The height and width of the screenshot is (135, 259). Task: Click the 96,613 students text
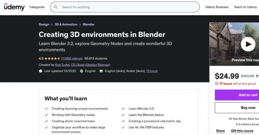pyautogui.click(x=96, y=58)
